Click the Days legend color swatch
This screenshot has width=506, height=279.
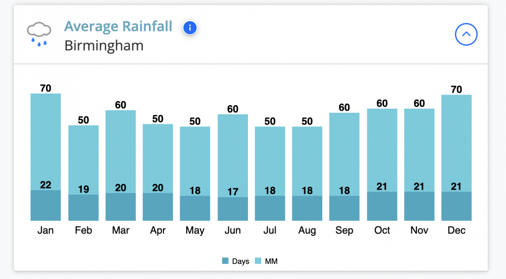pos(225,261)
